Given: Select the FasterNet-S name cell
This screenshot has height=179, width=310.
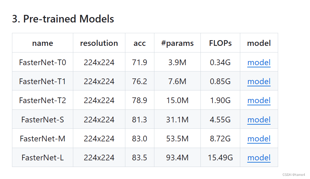Looking at the screenshot, I should [43, 120].
